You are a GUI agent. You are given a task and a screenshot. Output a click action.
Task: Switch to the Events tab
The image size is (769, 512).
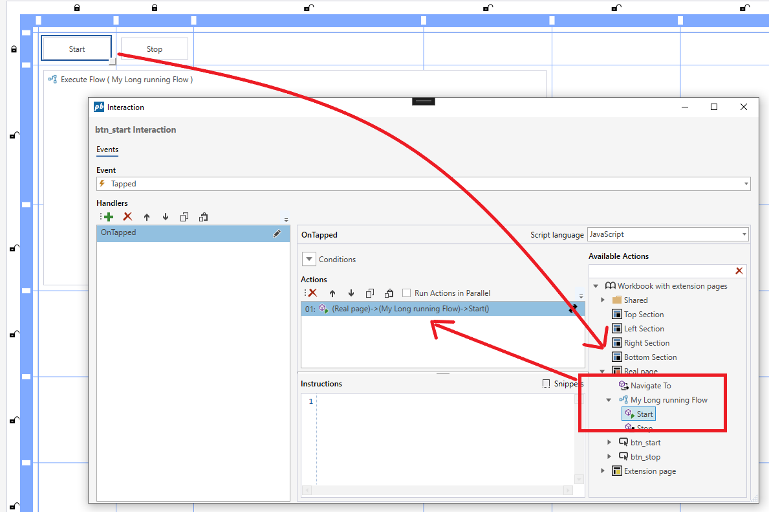[107, 150]
